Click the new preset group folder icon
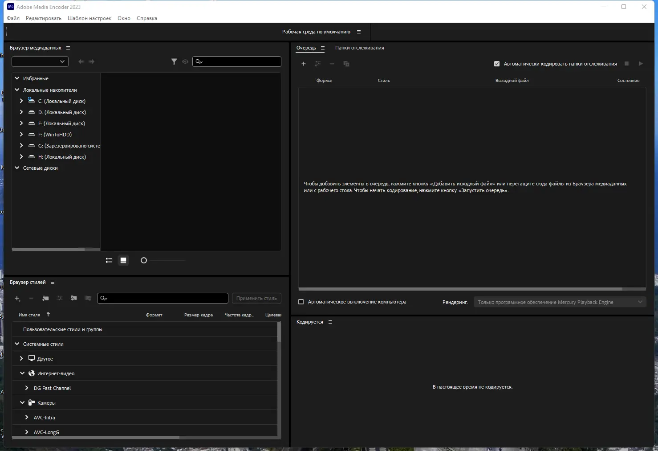658x451 pixels. pos(45,299)
